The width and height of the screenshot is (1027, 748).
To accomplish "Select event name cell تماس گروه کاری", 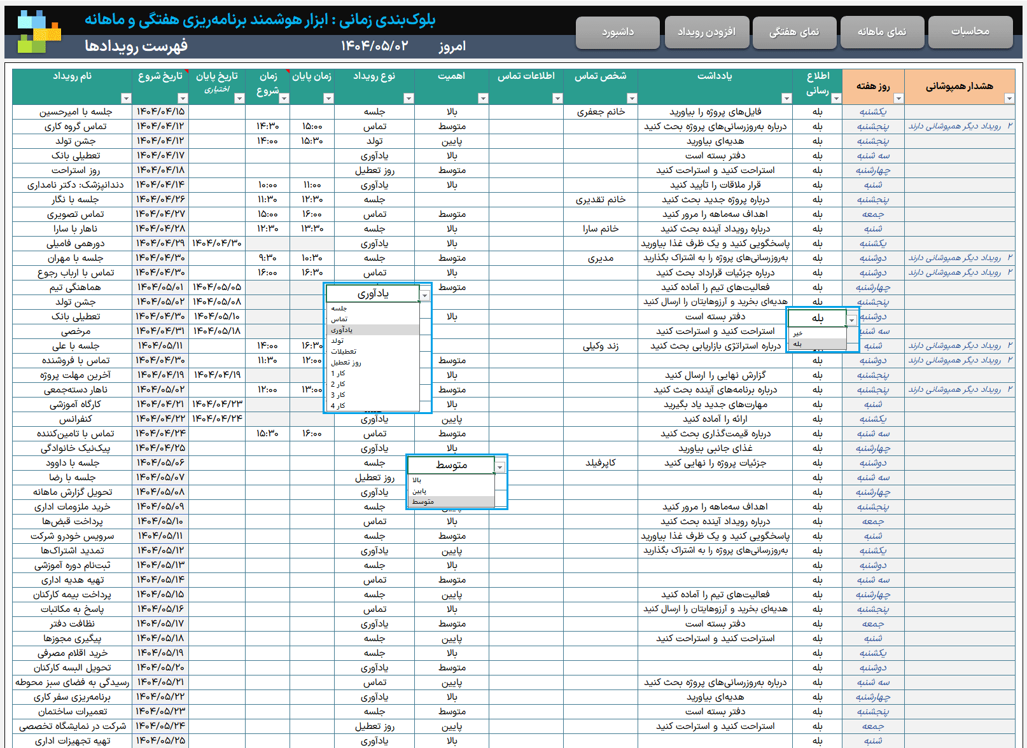I will [x=73, y=127].
